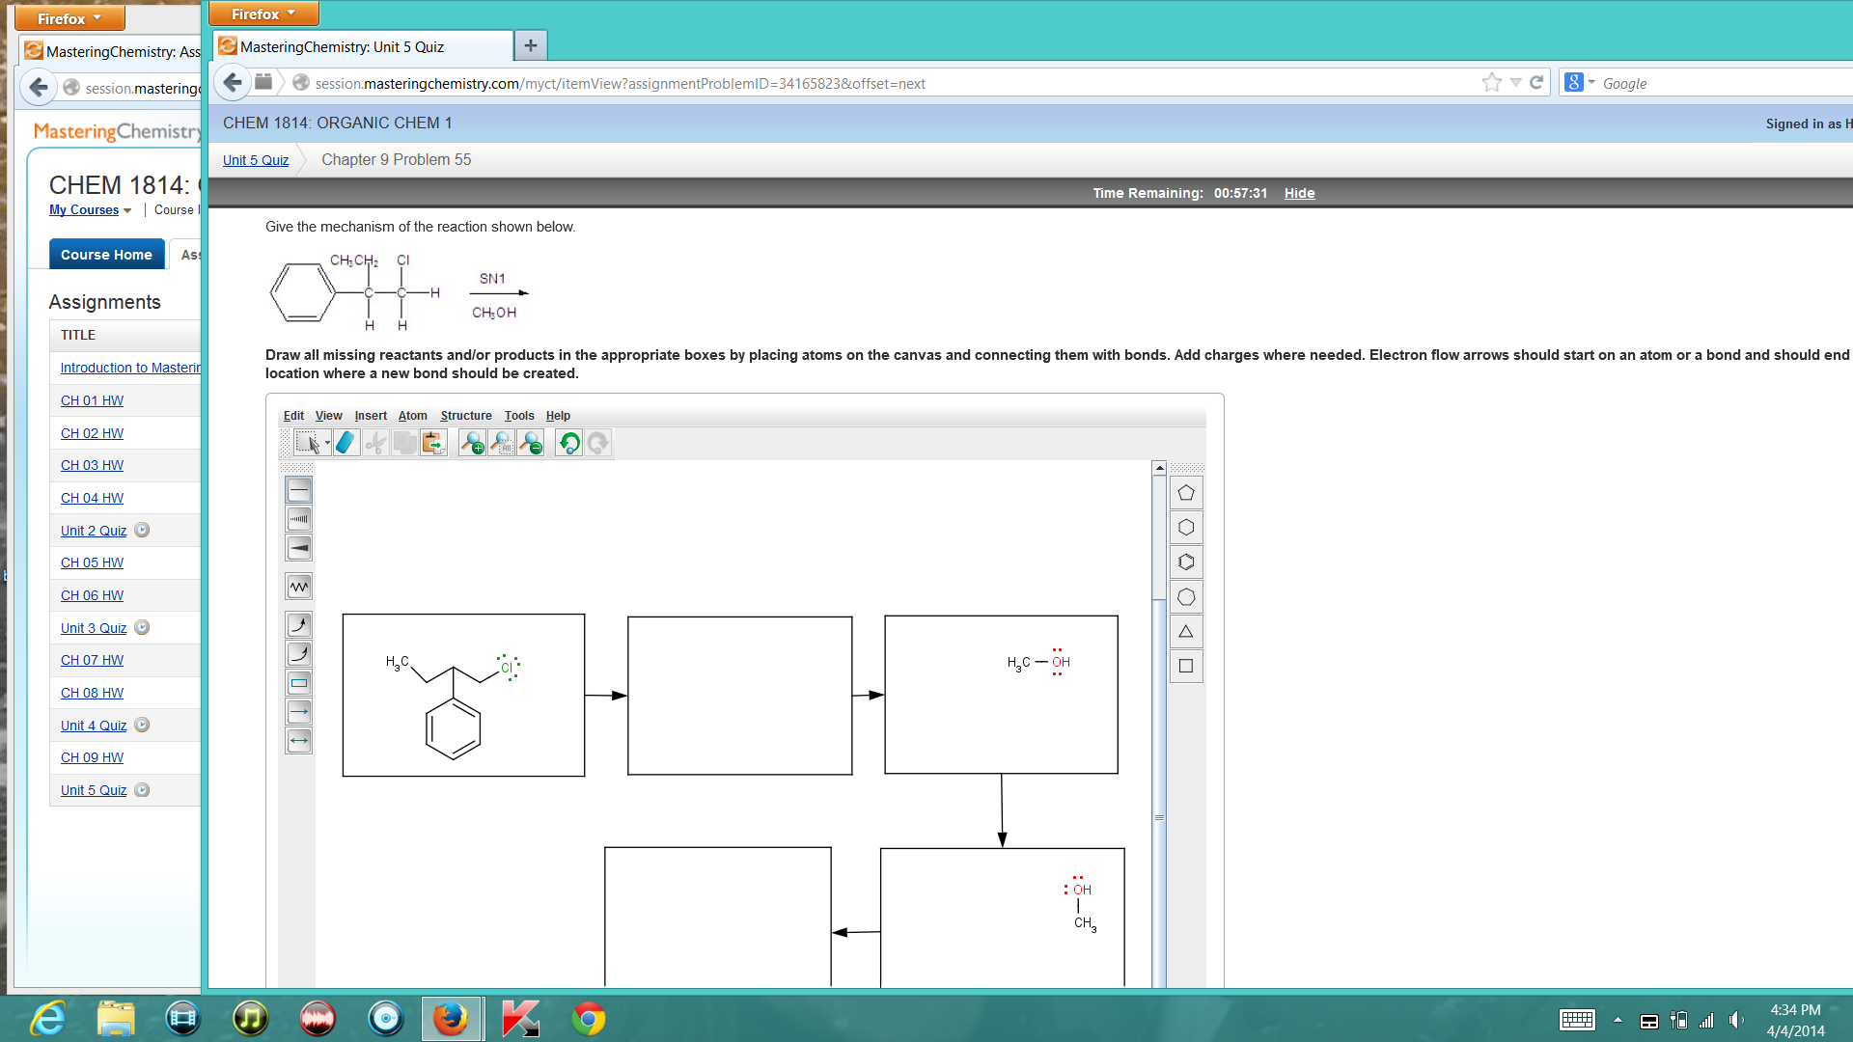
Task: Select the single bond tool
Action: pyautogui.click(x=299, y=490)
